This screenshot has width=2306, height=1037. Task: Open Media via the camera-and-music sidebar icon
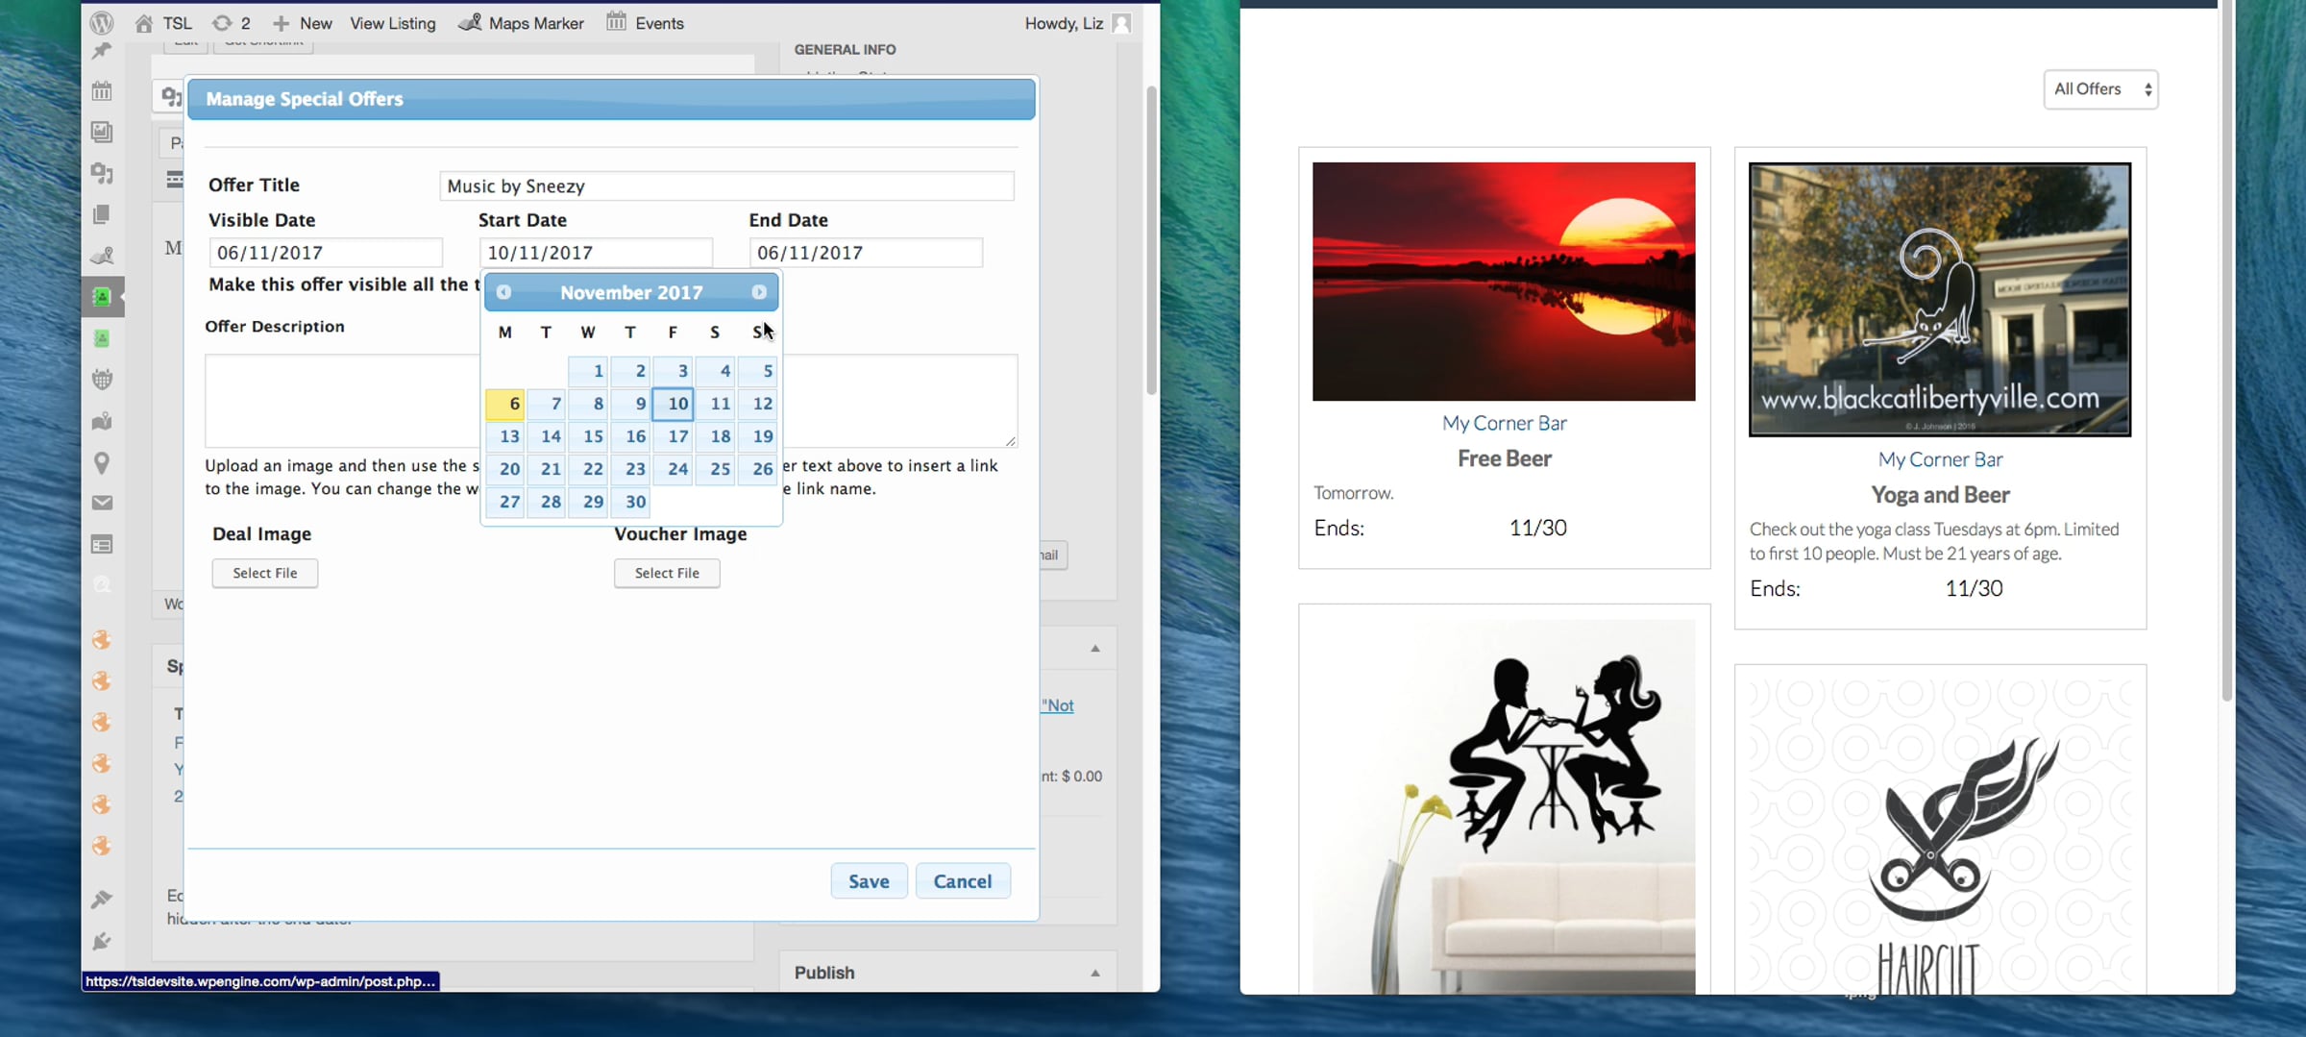[102, 173]
